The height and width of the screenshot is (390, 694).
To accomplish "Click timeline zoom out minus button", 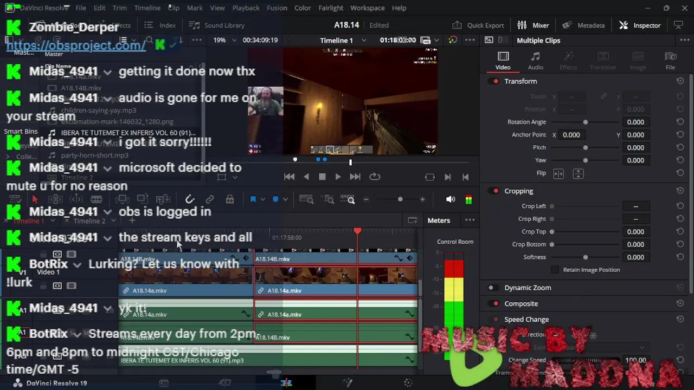I will (366, 199).
